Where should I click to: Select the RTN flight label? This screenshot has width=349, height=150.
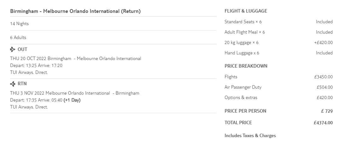click(x=22, y=84)
